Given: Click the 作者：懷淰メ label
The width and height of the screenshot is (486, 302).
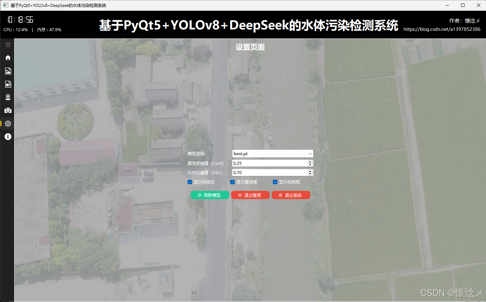Looking at the screenshot, I should point(465,21).
